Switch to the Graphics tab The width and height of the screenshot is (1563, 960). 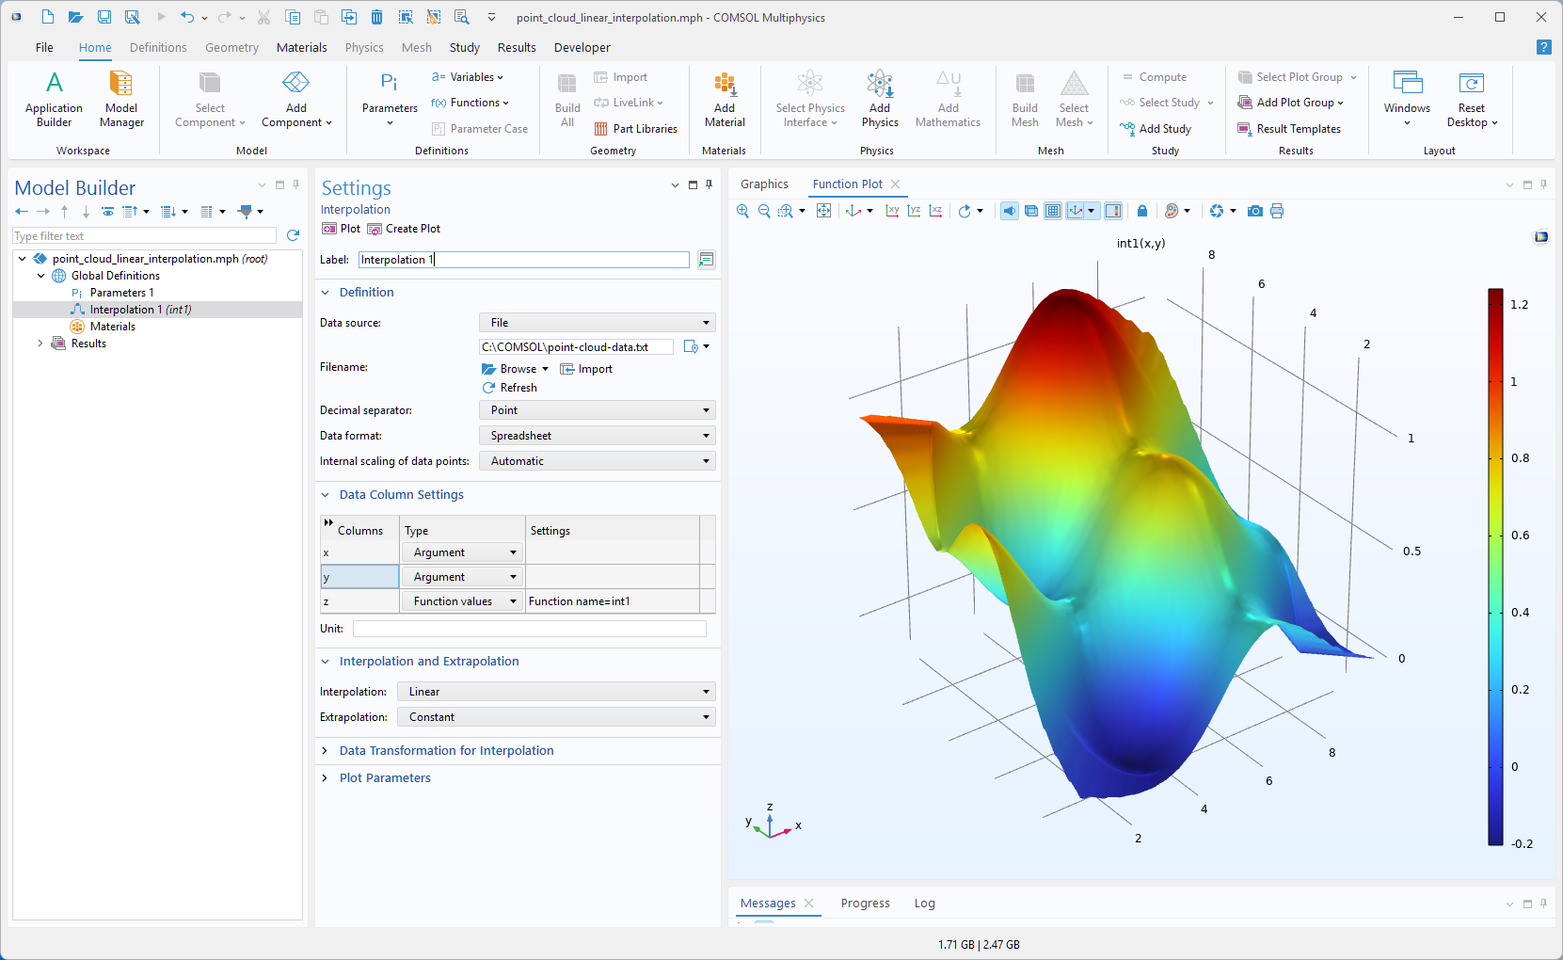coord(764,184)
